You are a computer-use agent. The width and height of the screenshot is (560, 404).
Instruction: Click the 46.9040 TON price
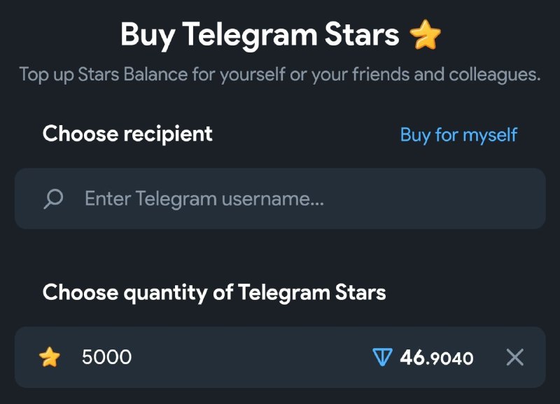436,359
